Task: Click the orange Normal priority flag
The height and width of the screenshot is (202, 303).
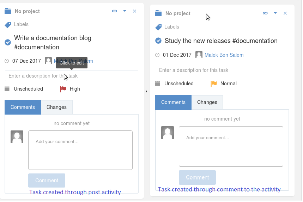Action: (214, 84)
